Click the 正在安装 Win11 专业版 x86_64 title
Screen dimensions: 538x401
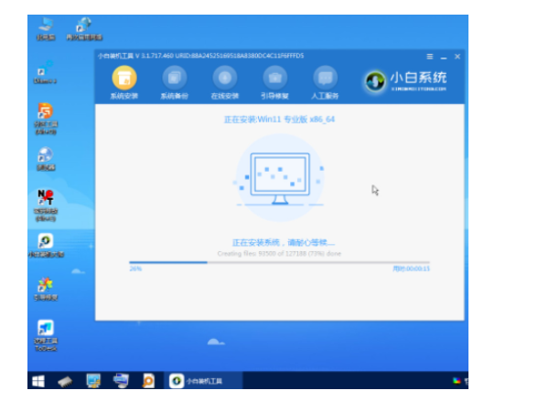[279, 120]
